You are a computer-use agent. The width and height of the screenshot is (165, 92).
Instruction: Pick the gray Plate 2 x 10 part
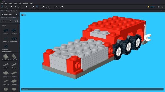pyautogui.click(x=6, y=81)
